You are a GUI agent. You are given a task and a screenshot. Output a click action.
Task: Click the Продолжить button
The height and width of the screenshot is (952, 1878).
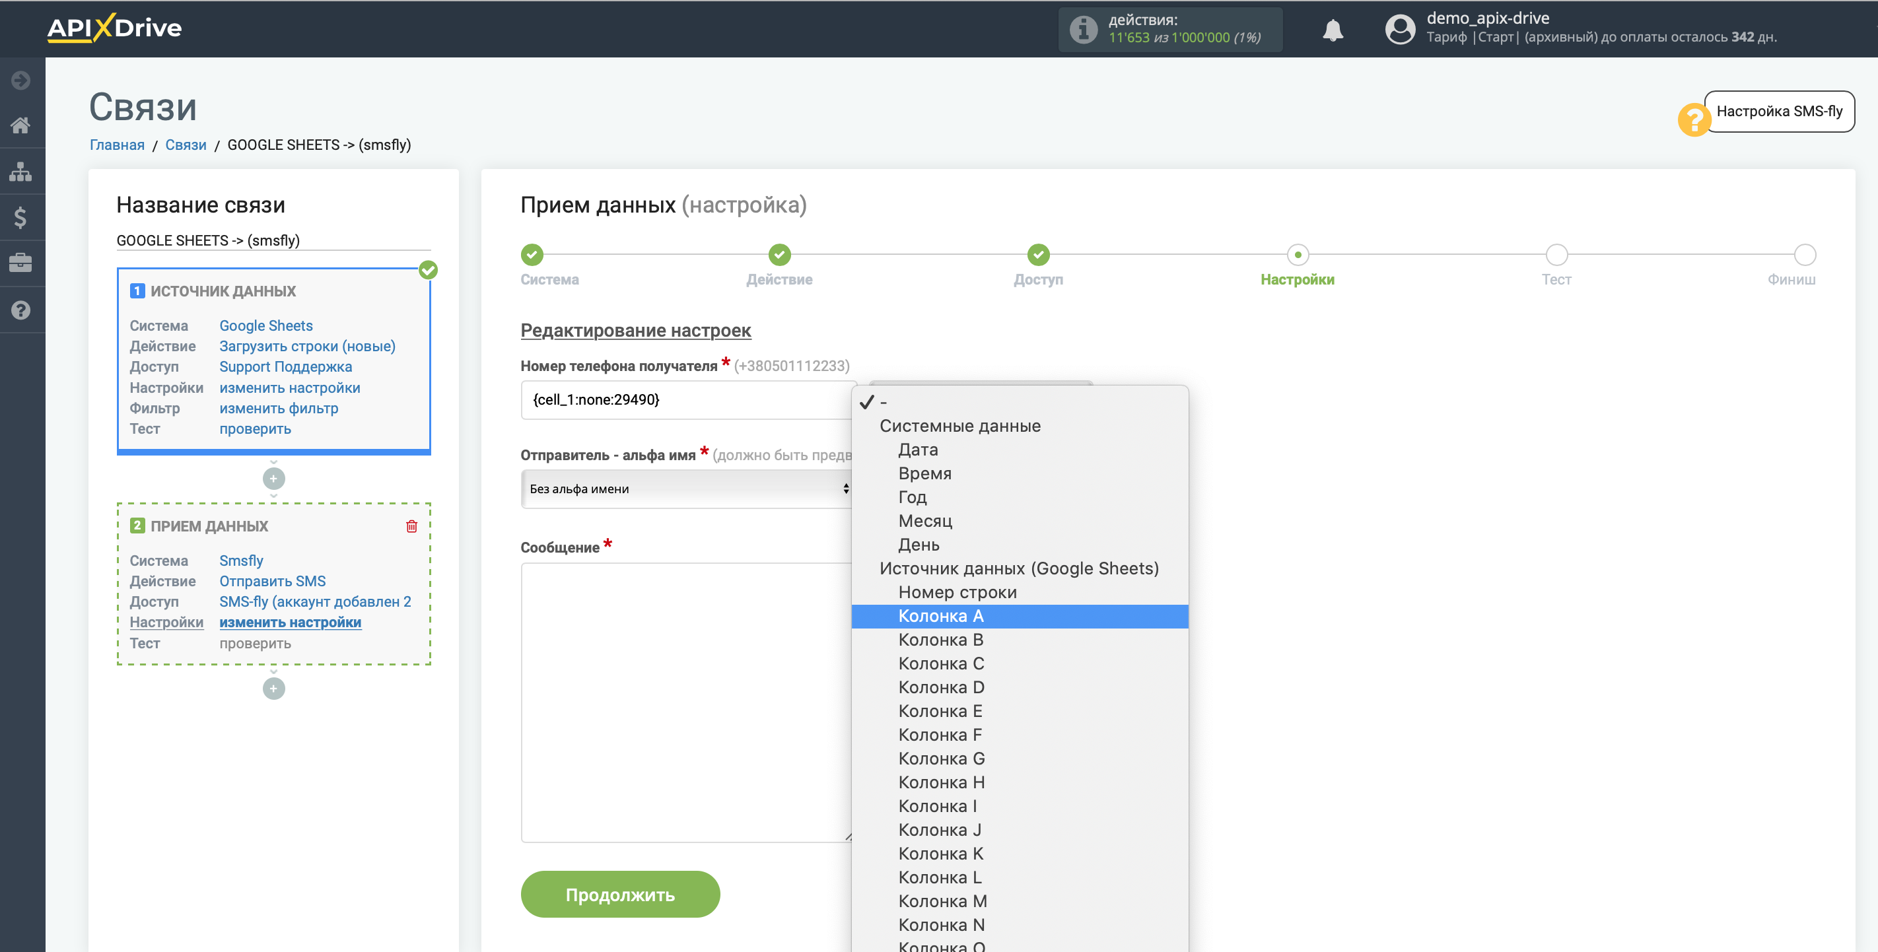(621, 895)
